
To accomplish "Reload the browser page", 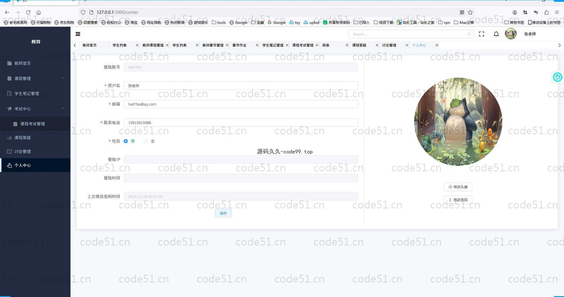I will point(28,12).
